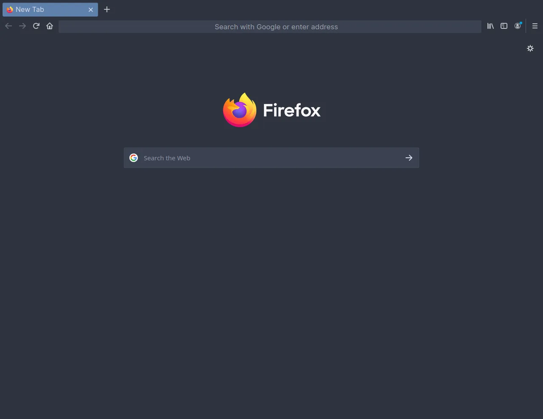Click the Google logo in search box
The width and height of the screenshot is (543, 419).
(x=134, y=158)
